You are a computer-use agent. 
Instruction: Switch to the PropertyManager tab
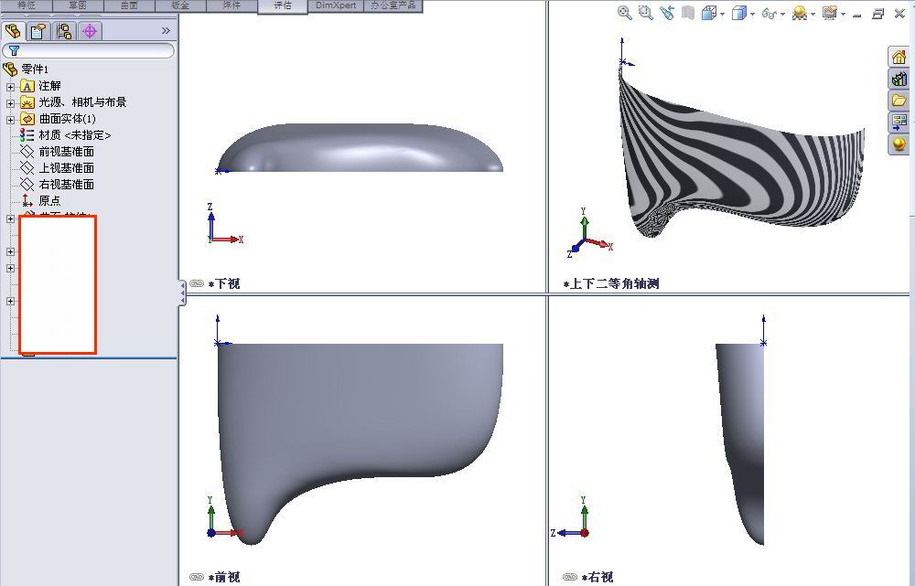click(38, 31)
